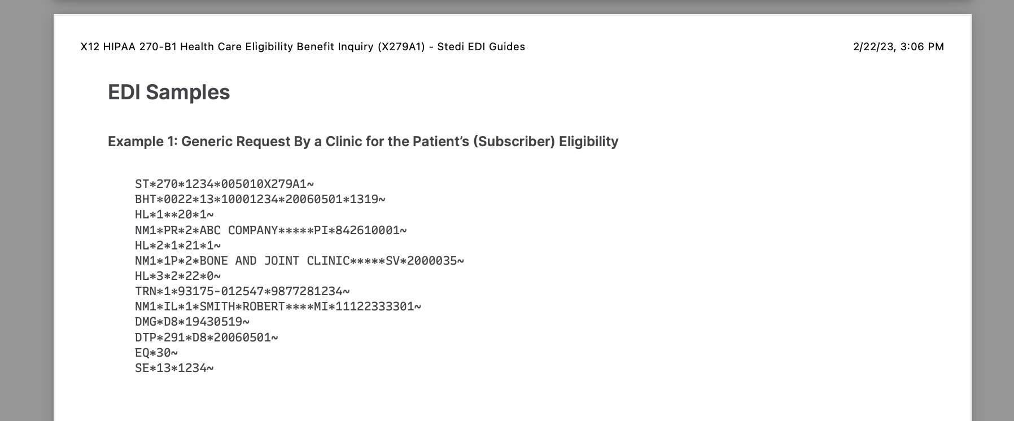
Task: Click the page header document title
Action: click(303, 47)
